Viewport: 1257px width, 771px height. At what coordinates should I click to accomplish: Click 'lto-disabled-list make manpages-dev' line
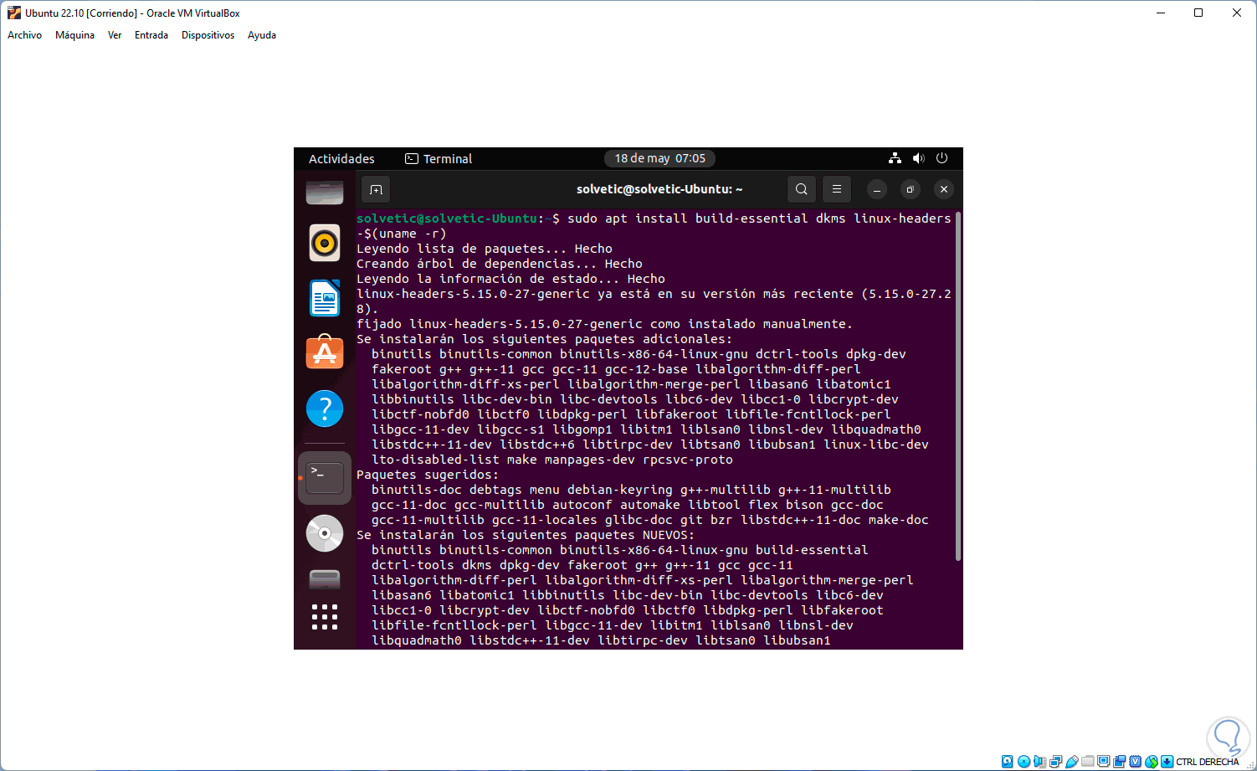pyautogui.click(x=552, y=460)
